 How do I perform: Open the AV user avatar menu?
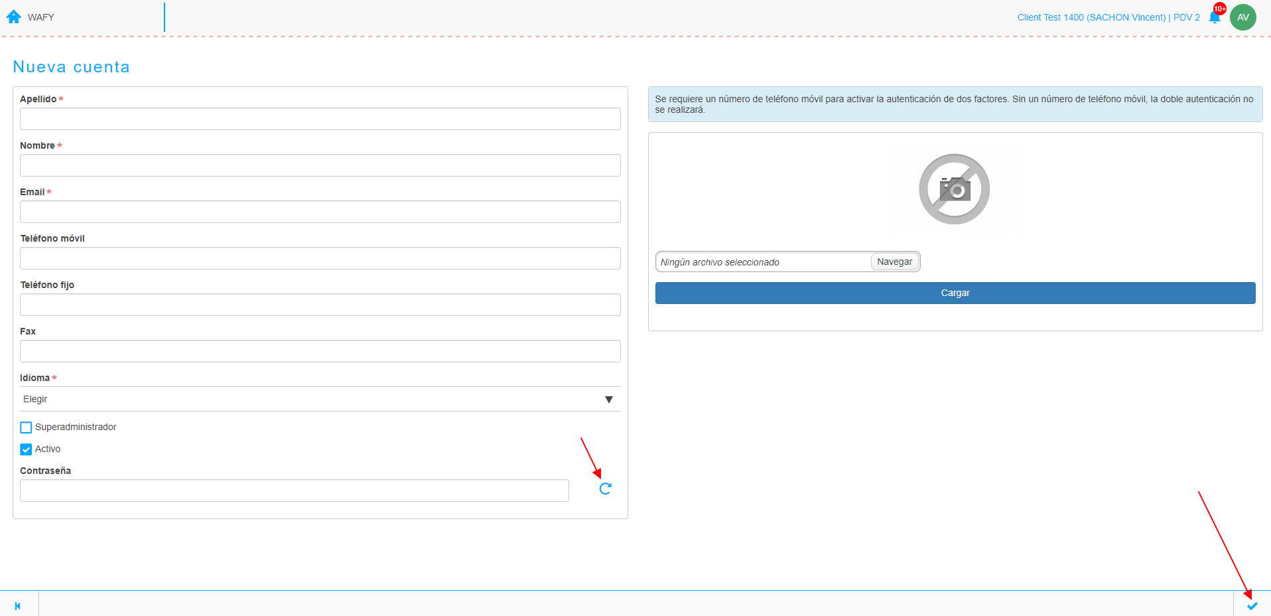click(x=1242, y=17)
